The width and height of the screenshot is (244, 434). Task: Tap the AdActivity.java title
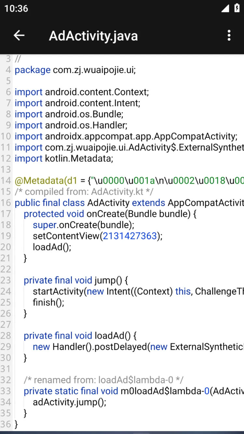point(93,36)
